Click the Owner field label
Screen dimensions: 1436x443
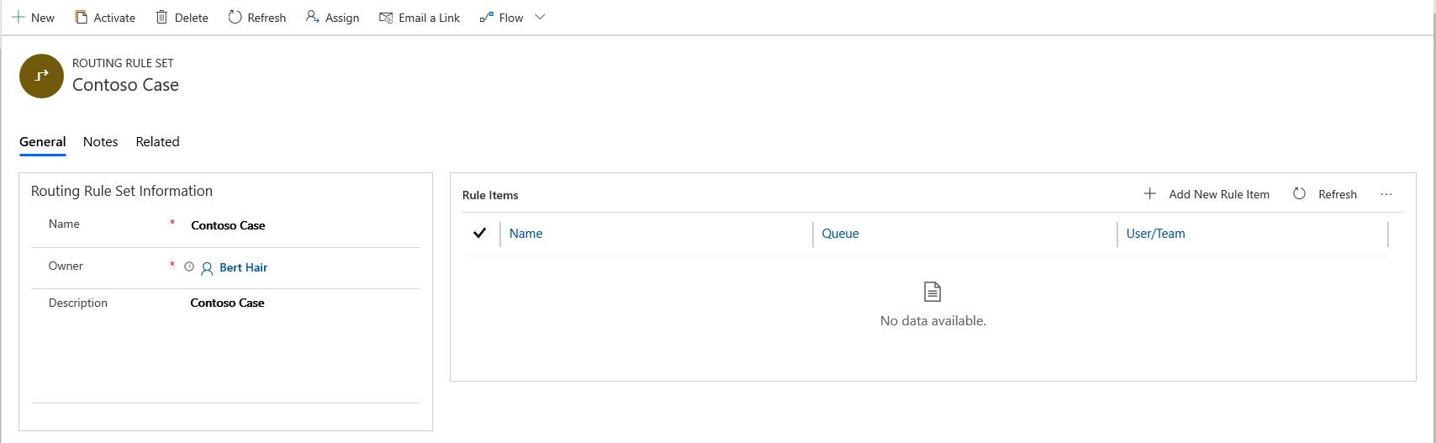coord(66,266)
